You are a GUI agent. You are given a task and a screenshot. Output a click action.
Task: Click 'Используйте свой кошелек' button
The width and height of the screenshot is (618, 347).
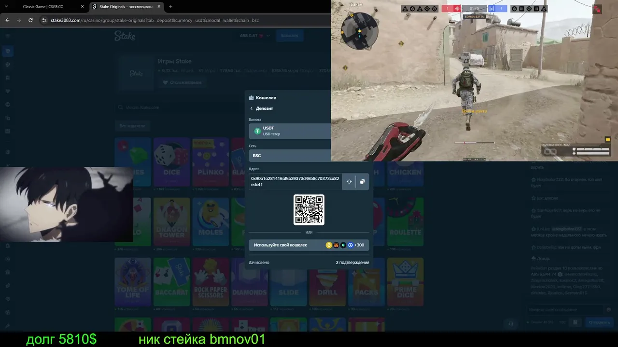[x=309, y=245]
